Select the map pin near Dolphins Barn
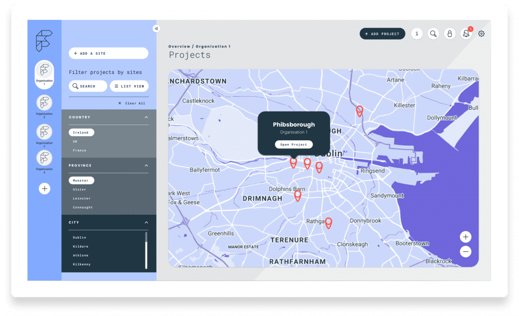Screen dimensions: 519x316 (298, 196)
